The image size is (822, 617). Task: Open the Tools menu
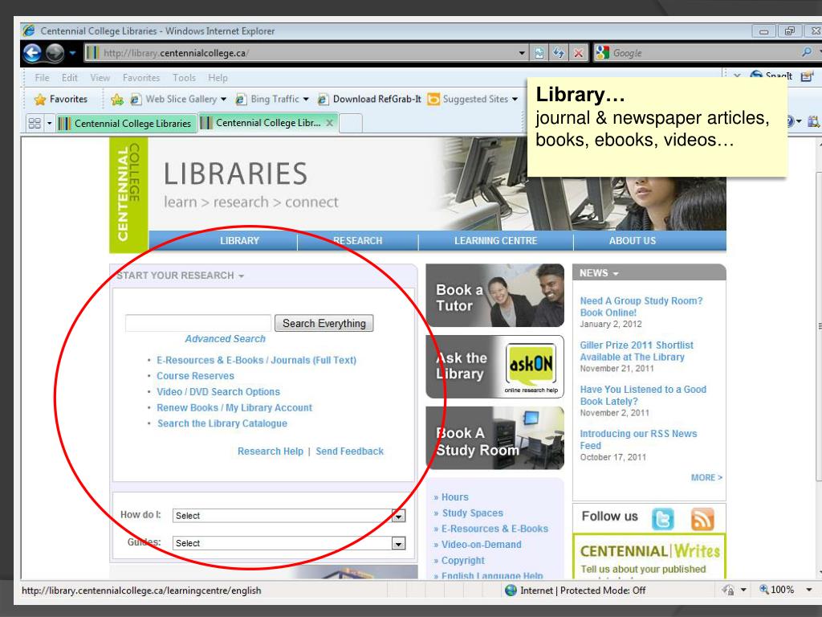[x=184, y=78]
